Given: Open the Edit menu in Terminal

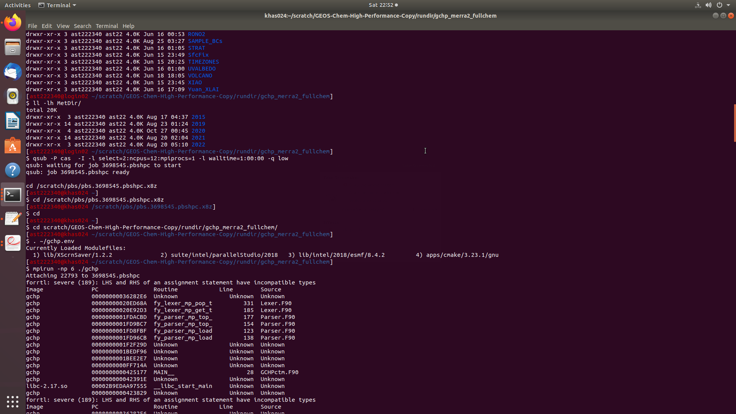Looking at the screenshot, I should pyautogui.click(x=47, y=26).
